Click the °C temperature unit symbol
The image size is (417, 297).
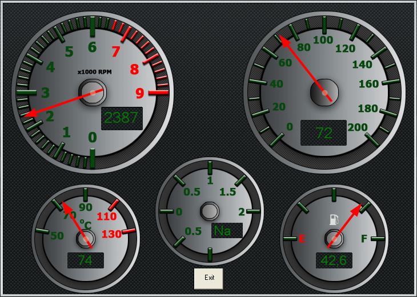point(85,224)
